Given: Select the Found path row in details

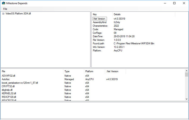Looking at the screenshot, I should pyautogui.click(x=99, y=44).
